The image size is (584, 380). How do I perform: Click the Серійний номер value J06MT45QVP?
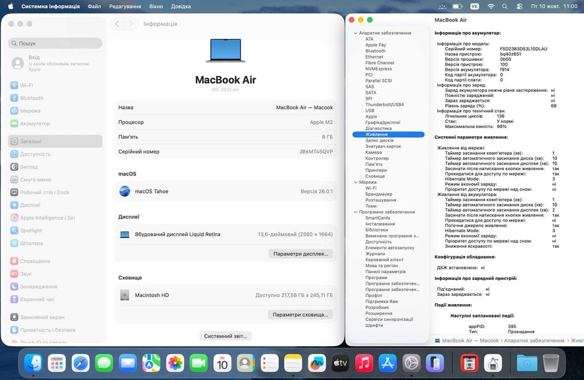(316, 152)
